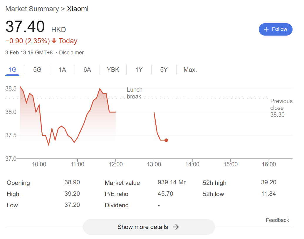Viewport: 304px width, 239px height.
Task: Click the HKD currency label
Action: 58,30
